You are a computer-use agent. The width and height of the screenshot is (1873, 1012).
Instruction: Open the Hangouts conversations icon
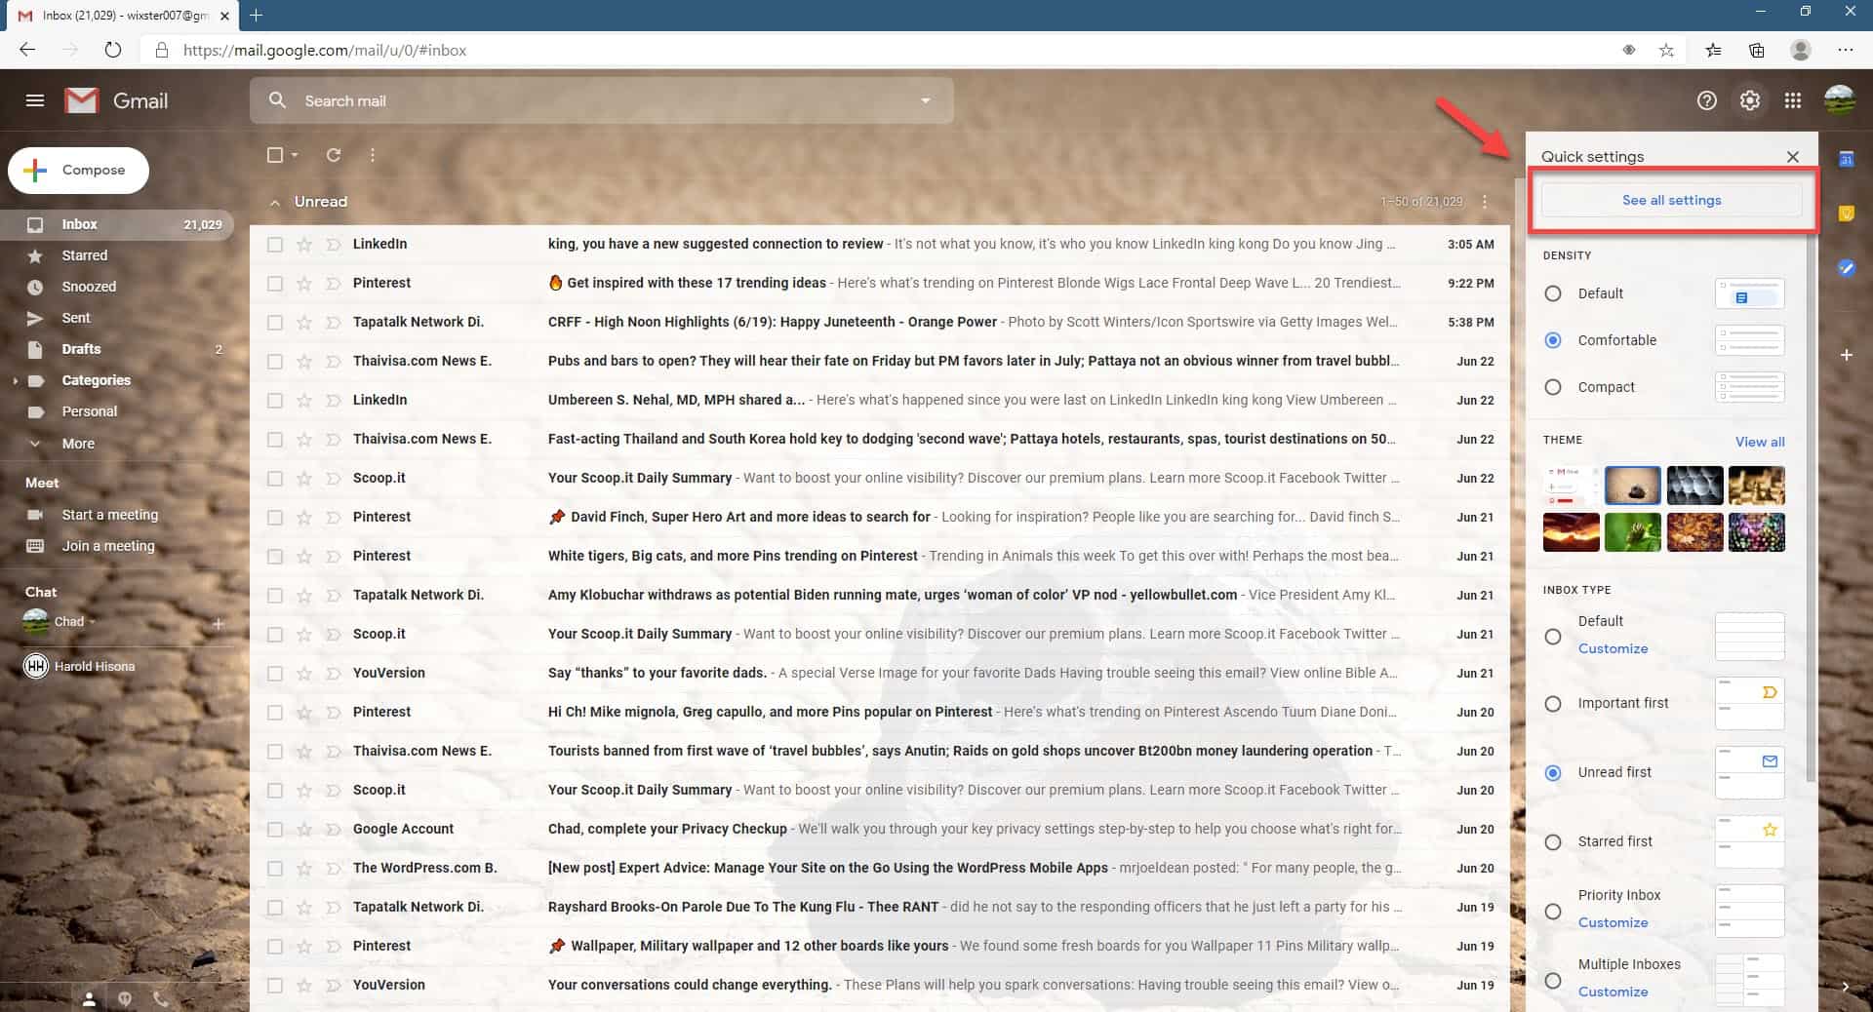coord(125,999)
